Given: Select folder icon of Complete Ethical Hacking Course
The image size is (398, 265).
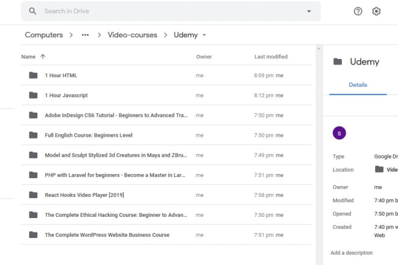Looking at the screenshot, I should [x=33, y=215].
